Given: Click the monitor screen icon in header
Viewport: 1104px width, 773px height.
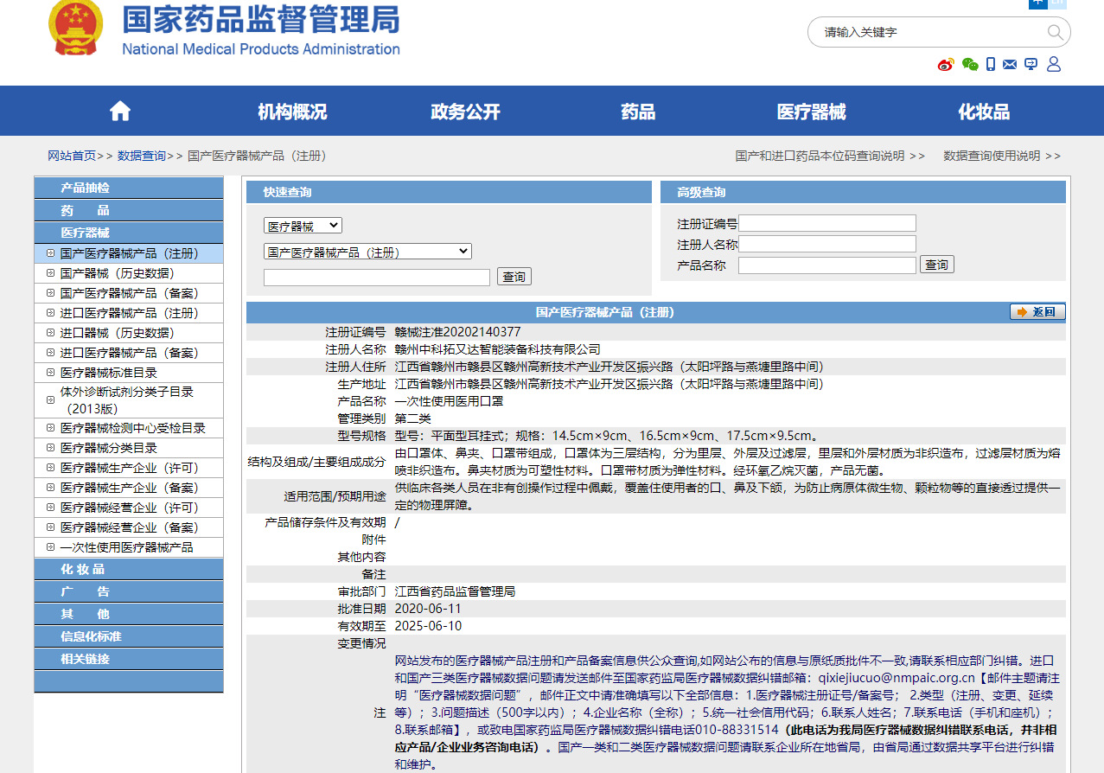Looking at the screenshot, I should tap(1031, 64).
